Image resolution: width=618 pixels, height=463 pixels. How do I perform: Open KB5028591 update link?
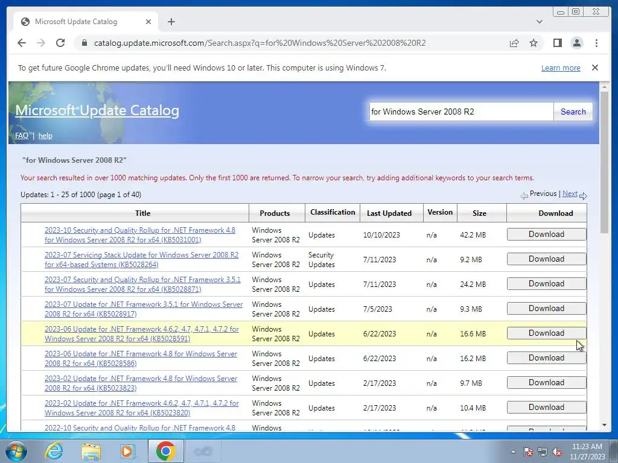click(x=141, y=334)
